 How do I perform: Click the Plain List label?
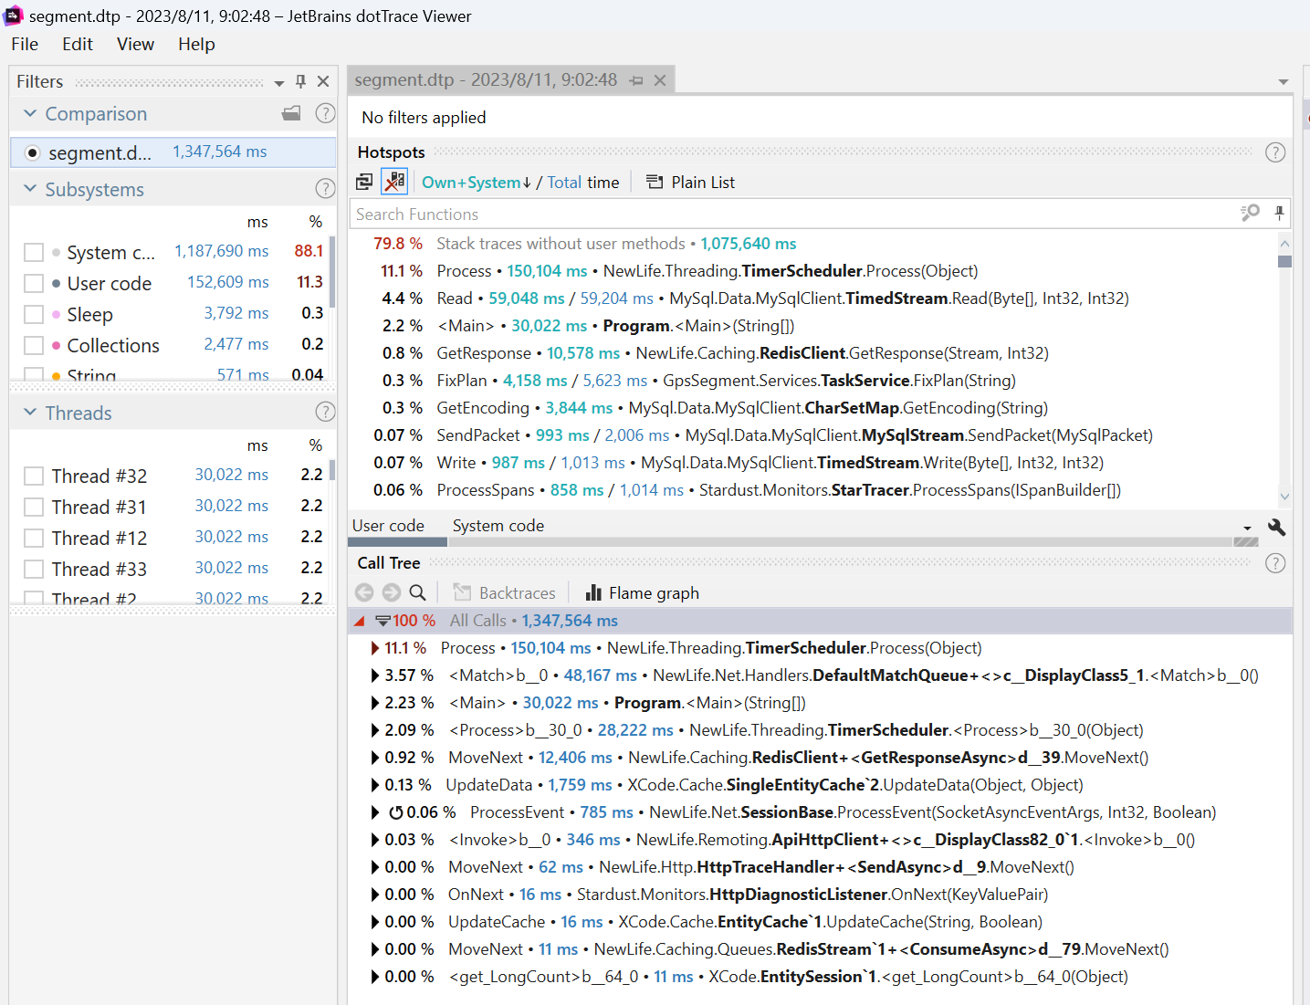[x=703, y=182]
